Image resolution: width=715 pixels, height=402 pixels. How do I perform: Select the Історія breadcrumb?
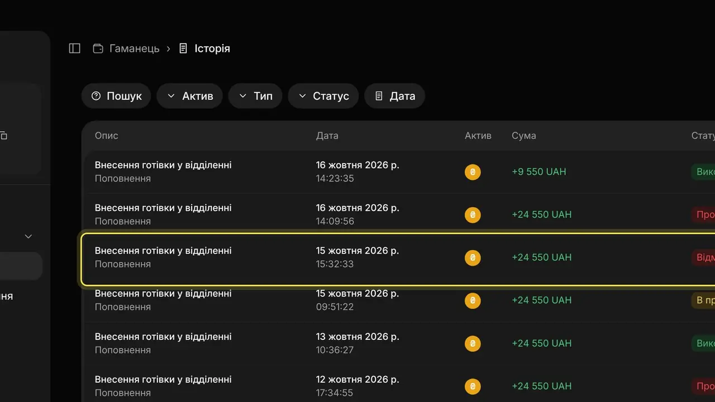212,49
